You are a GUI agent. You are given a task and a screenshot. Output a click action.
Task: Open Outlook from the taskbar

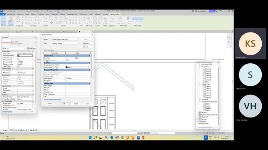[x=112, y=137]
